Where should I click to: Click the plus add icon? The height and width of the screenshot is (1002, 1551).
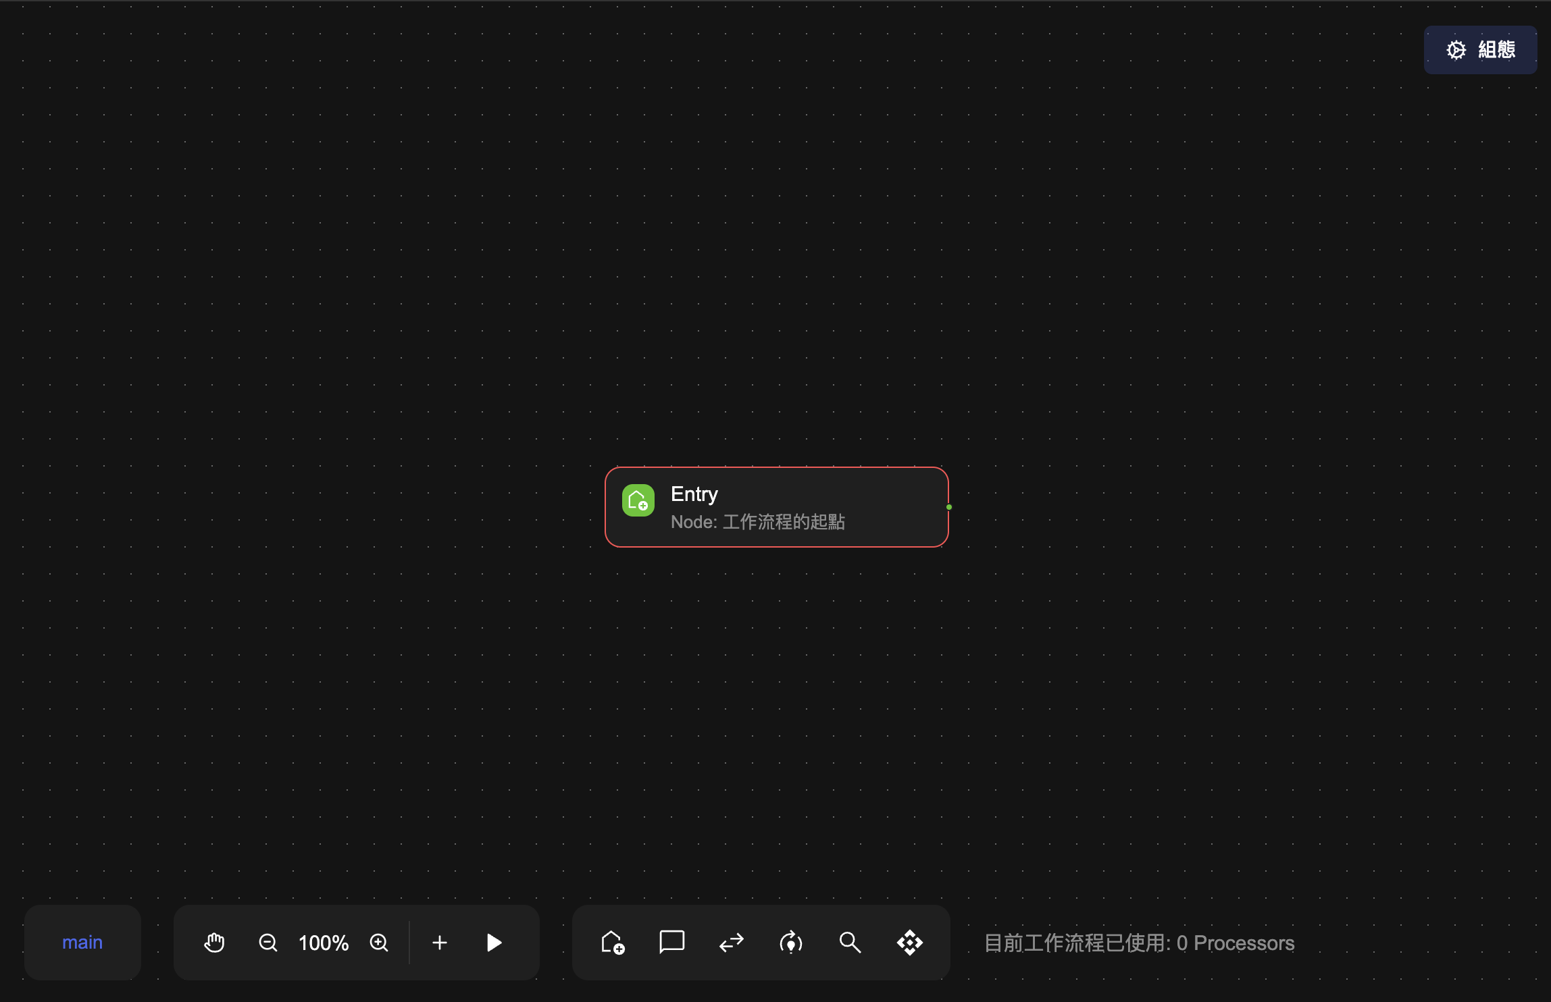pos(440,943)
